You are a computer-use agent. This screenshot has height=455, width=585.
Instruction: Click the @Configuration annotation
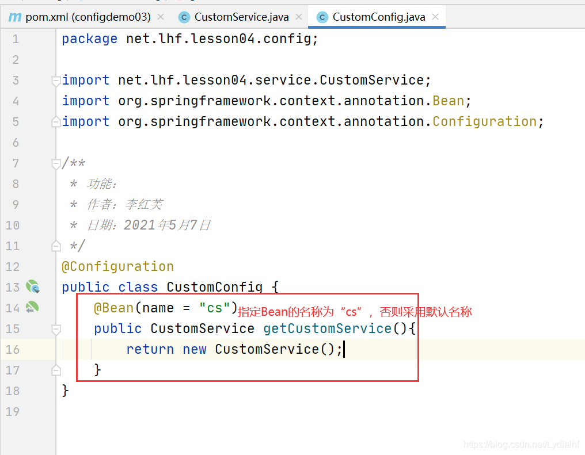tap(118, 267)
